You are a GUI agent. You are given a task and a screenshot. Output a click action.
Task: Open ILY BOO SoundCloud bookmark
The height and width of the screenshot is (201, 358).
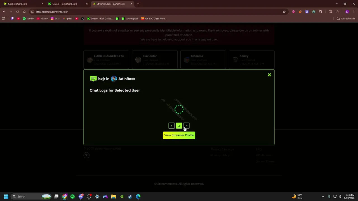pyautogui.click(x=154, y=19)
